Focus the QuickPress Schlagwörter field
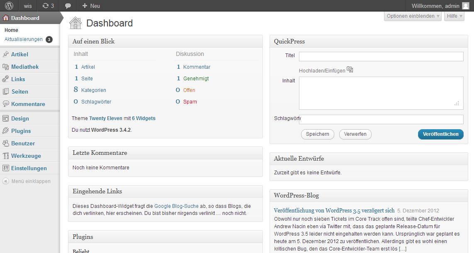Viewport: 474px width, 253px height. click(x=381, y=119)
